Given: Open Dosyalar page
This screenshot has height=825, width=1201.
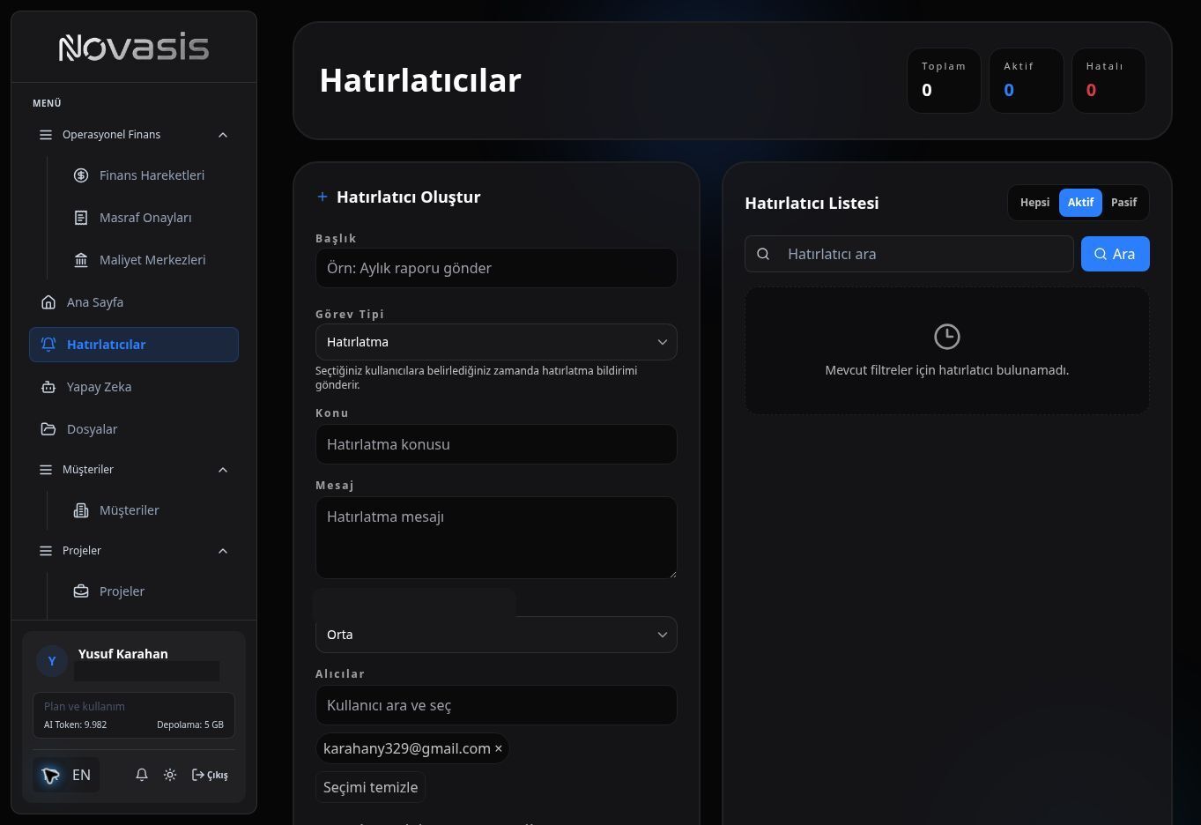Looking at the screenshot, I should pyautogui.click(x=134, y=429).
